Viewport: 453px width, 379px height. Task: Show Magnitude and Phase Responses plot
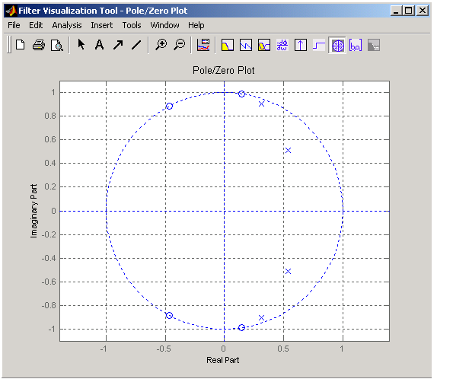click(264, 46)
